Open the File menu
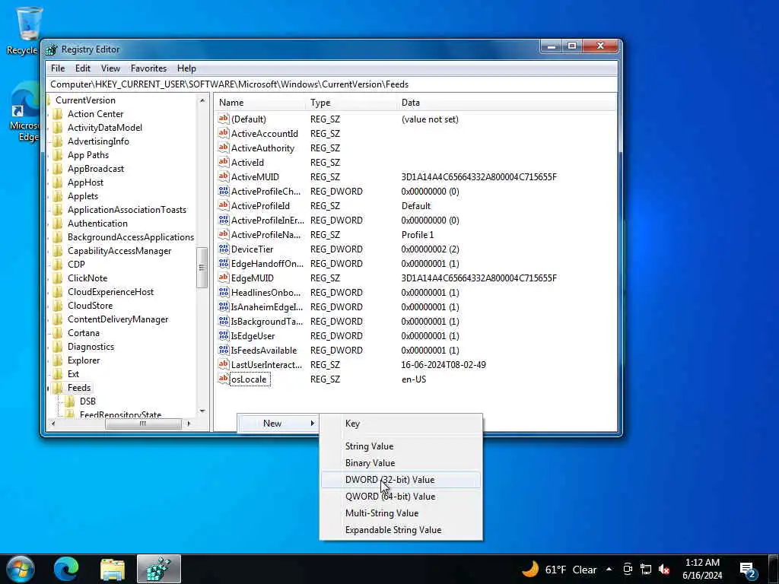 click(58, 68)
